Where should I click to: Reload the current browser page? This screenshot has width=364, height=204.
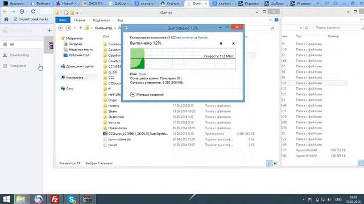pos(33,11)
